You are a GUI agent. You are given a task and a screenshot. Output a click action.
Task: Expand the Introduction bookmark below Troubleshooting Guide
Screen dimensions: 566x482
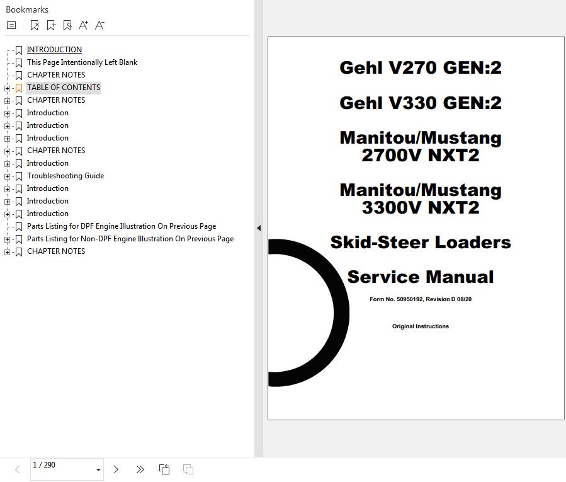tap(7, 189)
